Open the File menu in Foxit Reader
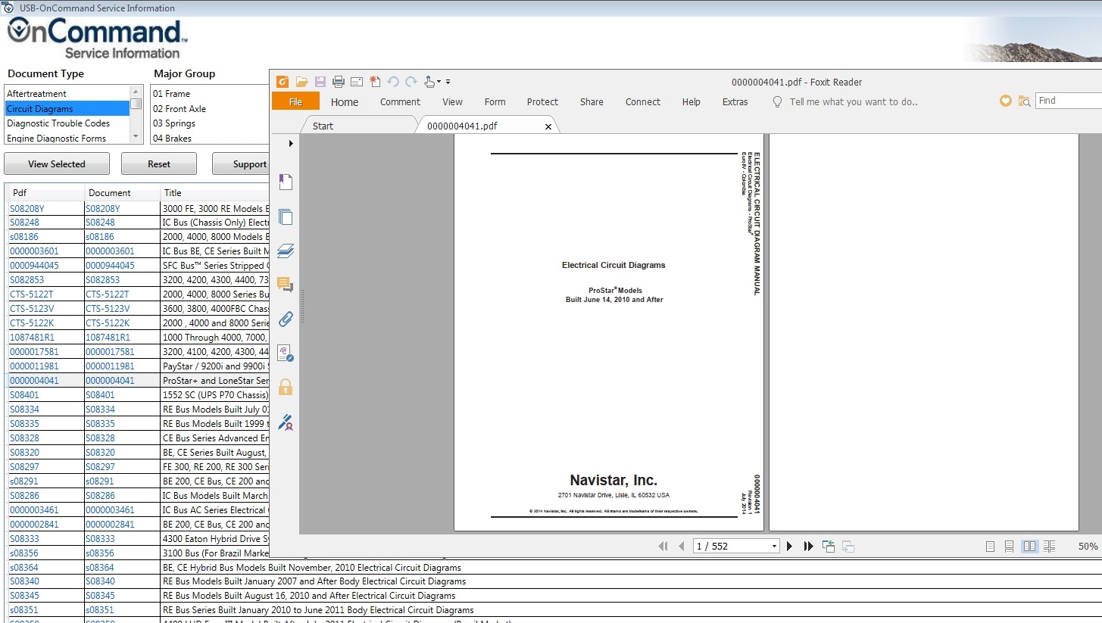1102x623 pixels. pos(295,101)
